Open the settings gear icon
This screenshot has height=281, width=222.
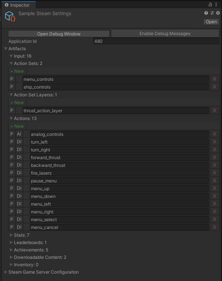tap(218, 13)
